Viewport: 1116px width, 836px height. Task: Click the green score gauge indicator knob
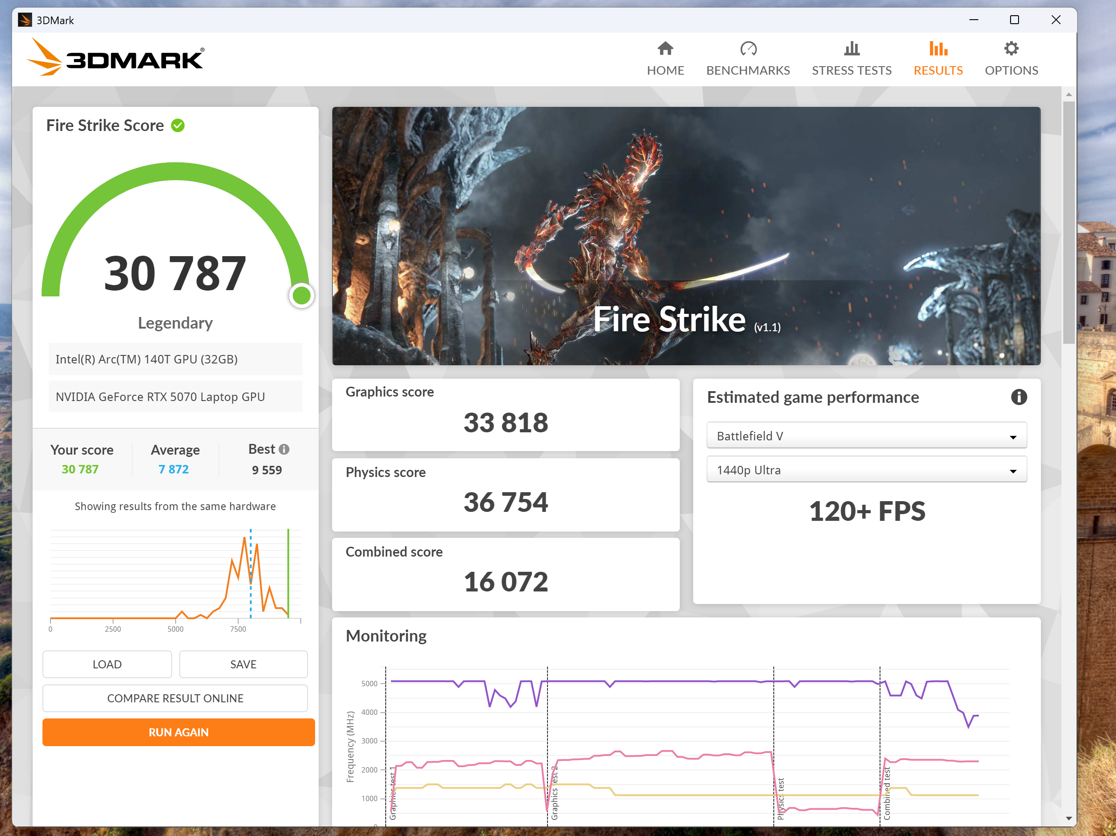[x=301, y=295]
